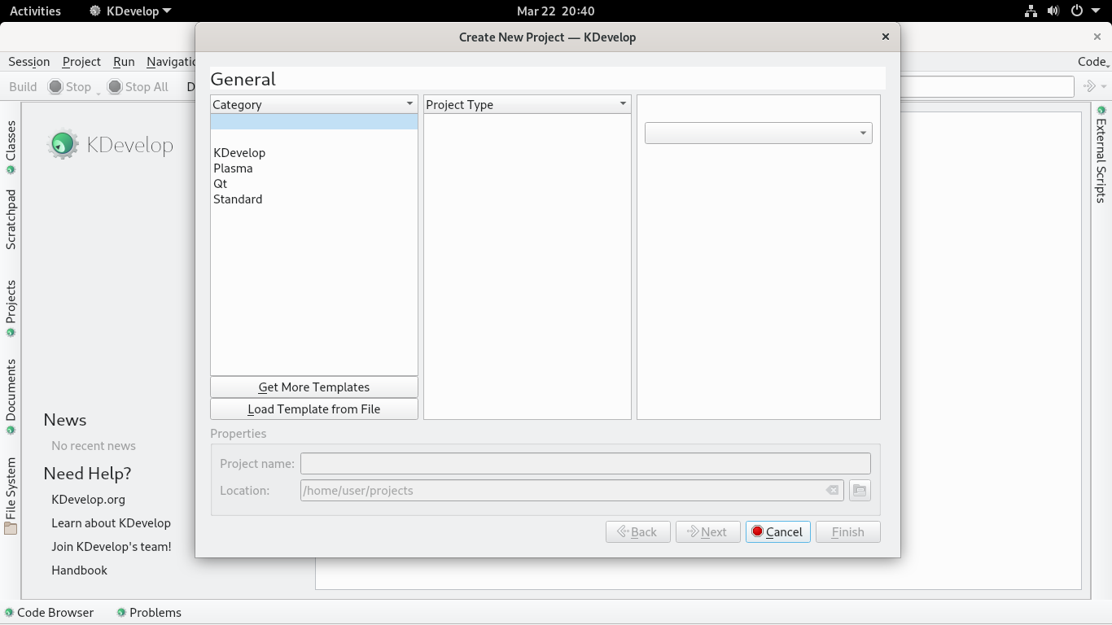
Task: Open the Code menu
Action: [1091, 62]
